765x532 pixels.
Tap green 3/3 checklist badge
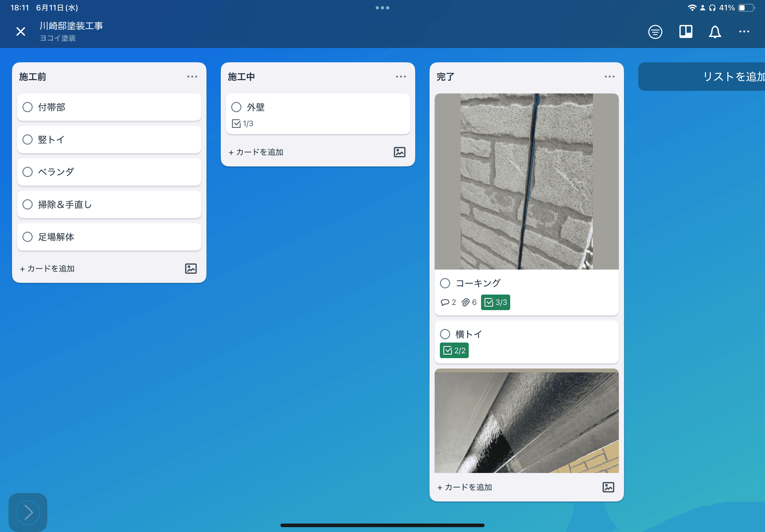[495, 302]
